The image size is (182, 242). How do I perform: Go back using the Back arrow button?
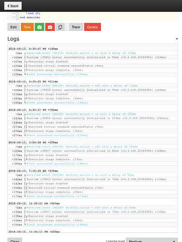click(x=13, y=6)
